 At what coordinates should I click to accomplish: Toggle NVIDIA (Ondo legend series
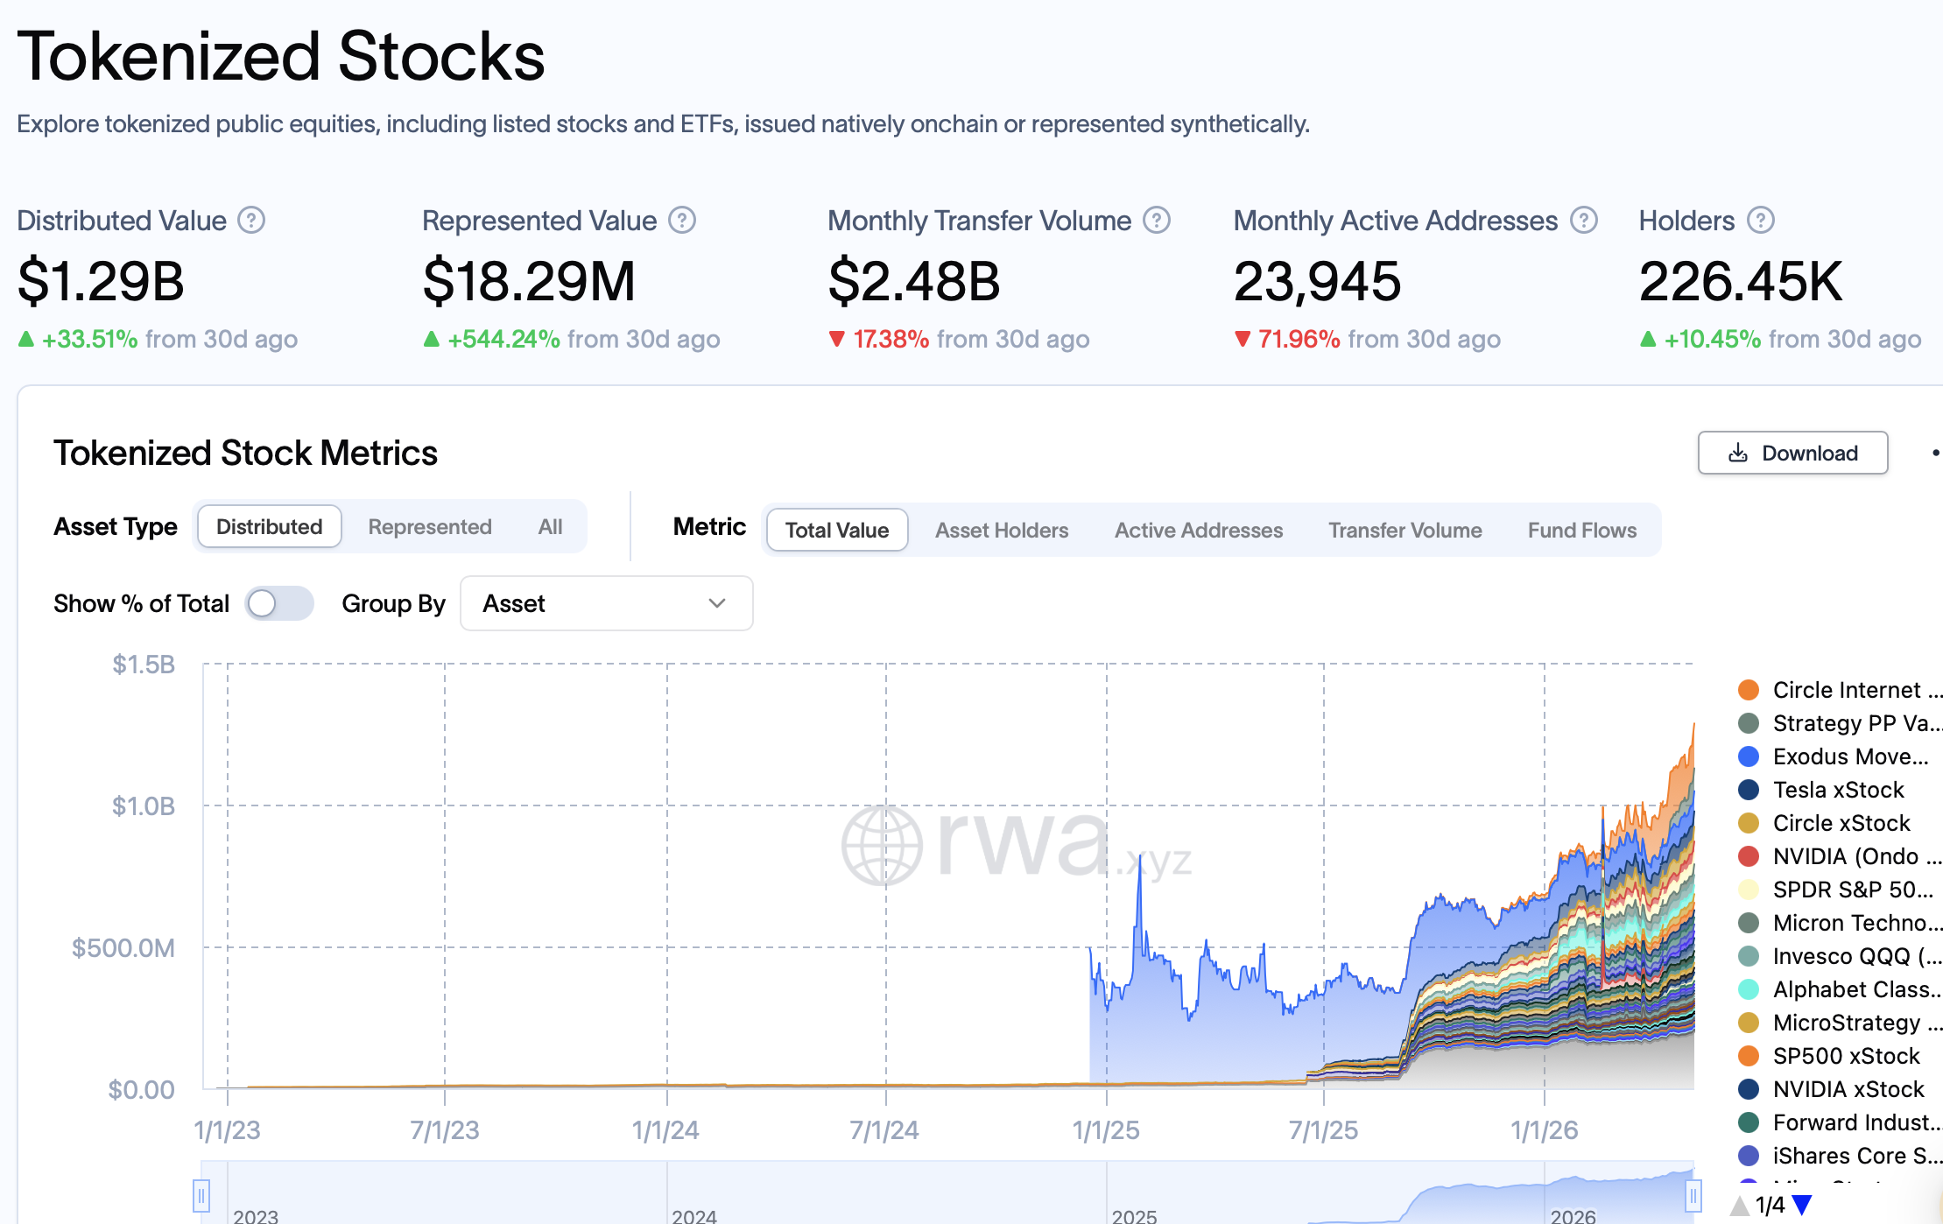[1840, 856]
